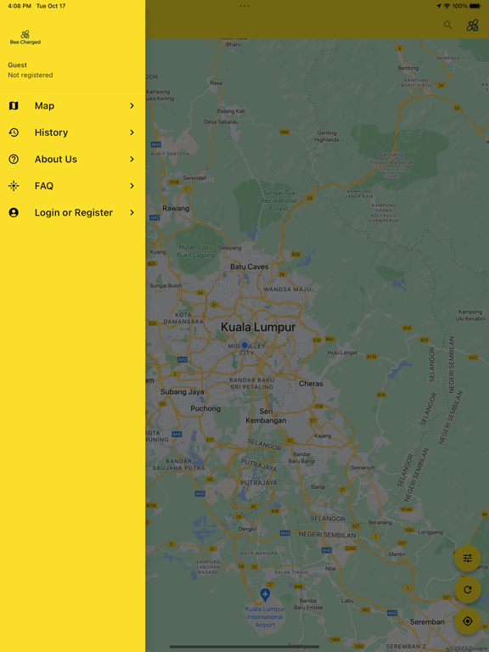The width and height of the screenshot is (489, 652).
Task: Click the locate me target button
Action: pos(468,621)
